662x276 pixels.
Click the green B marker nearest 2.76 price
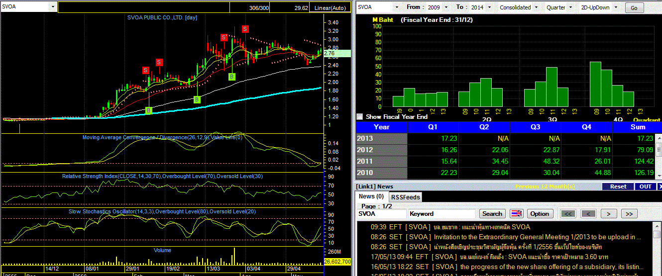pos(232,77)
